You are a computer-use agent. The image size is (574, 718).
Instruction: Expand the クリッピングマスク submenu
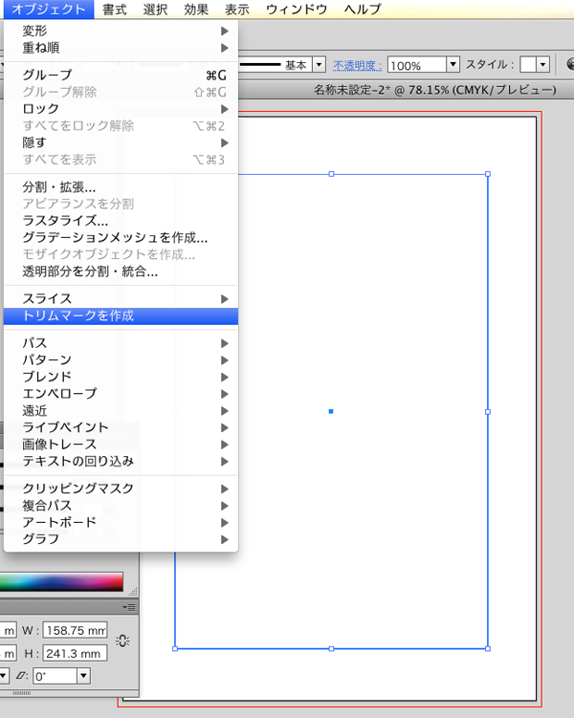coord(78,489)
